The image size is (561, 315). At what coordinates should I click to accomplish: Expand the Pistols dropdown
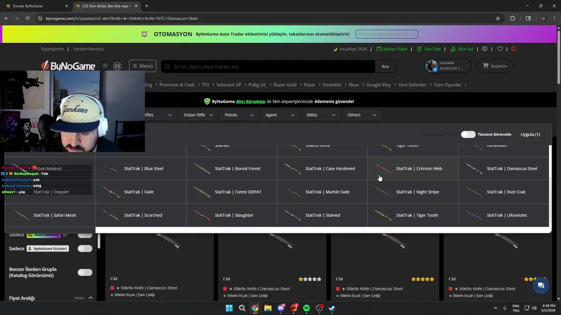[x=239, y=115]
